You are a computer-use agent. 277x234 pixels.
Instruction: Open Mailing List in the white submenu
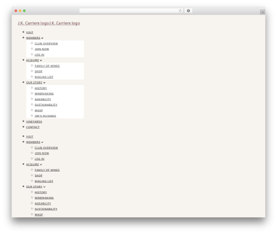44,77
